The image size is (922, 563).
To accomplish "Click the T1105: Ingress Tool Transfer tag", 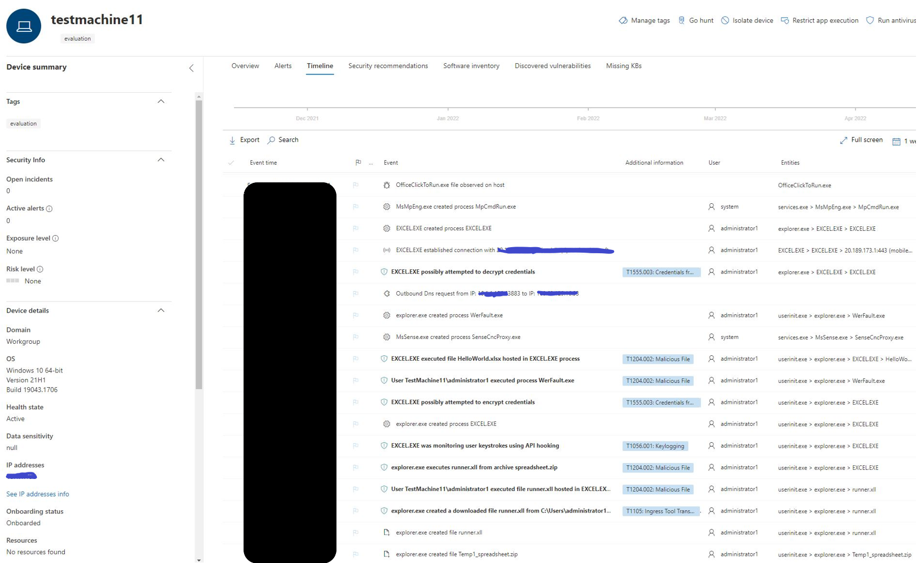I will (x=661, y=511).
